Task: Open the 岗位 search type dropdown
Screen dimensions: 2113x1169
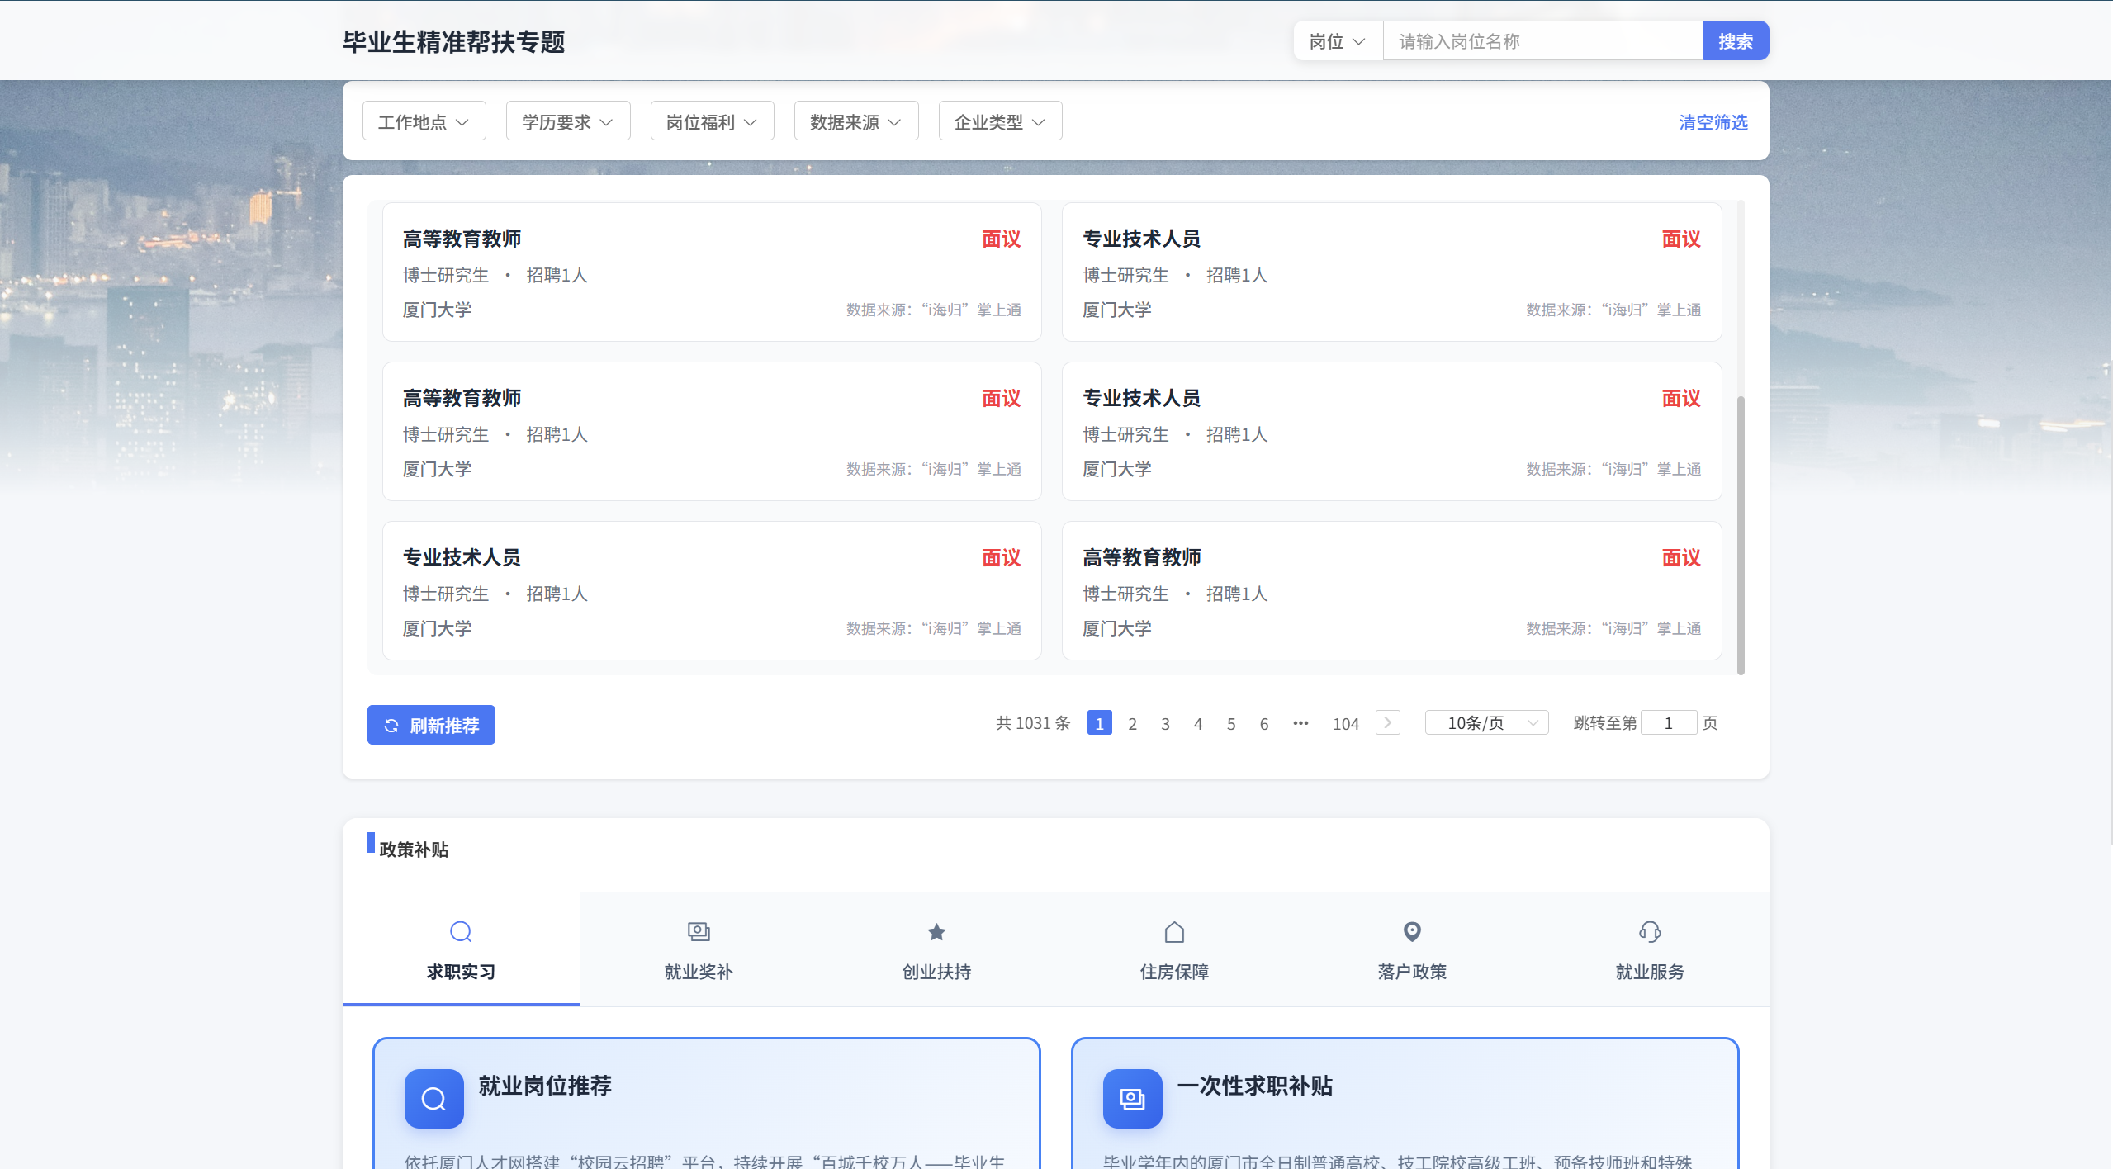Action: tap(1338, 41)
